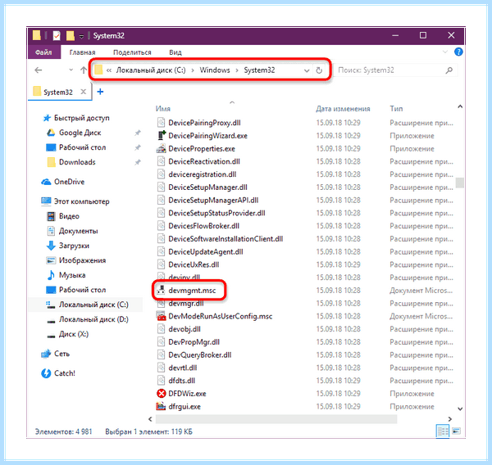Add a new tab with plus icon
This screenshot has height=465, width=492.
tap(100, 92)
